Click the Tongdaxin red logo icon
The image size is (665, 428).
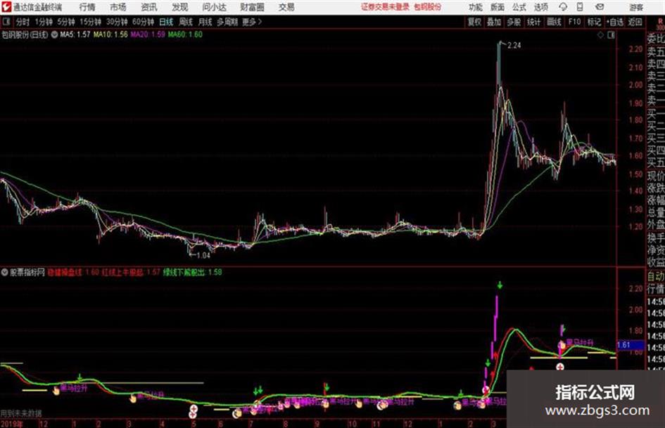click(6, 7)
